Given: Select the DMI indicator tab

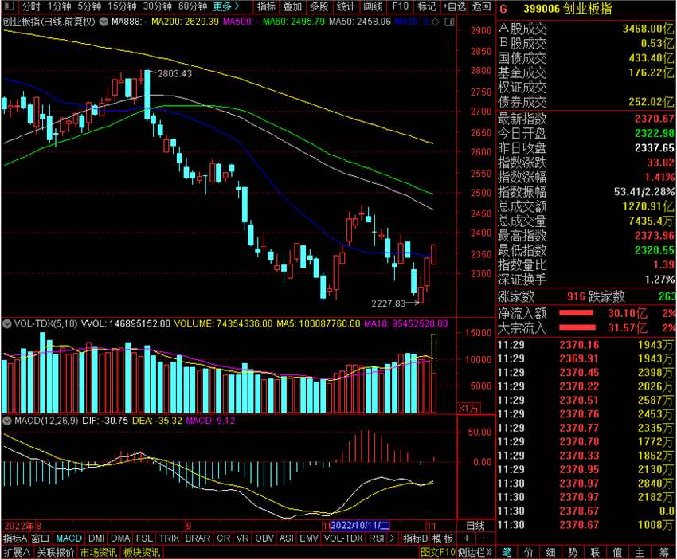Looking at the screenshot, I should (96, 538).
